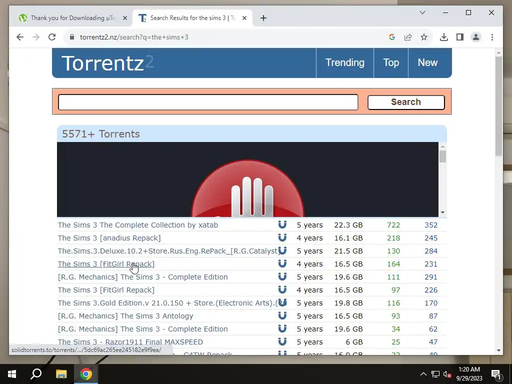
Task: Open The Sims 3 Complete Collection by xatab
Action: [138, 225]
